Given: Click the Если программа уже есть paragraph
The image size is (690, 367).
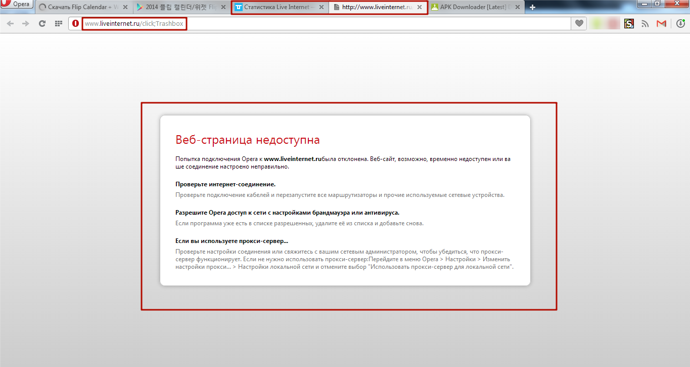Looking at the screenshot, I should coord(299,223).
